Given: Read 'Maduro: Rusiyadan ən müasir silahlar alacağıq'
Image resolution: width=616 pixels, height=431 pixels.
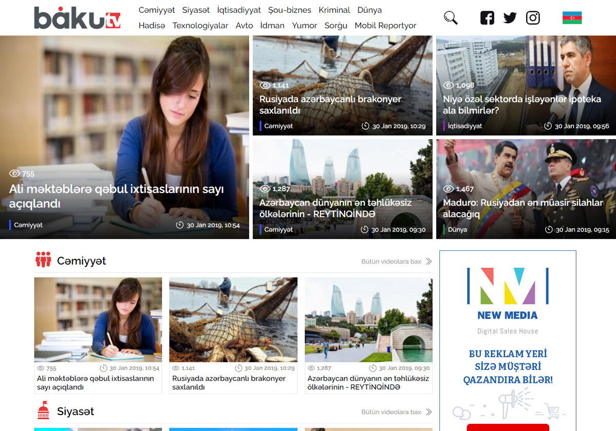Looking at the screenshot, I should click(523, 208).
